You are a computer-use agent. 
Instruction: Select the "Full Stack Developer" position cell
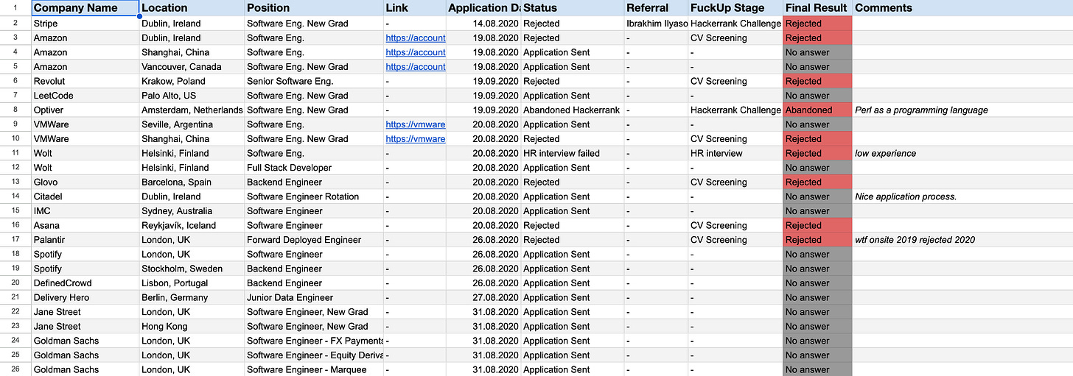[314, 168]
